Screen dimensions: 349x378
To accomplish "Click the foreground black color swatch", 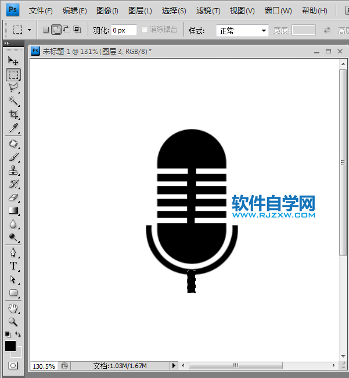I will tap(10, 346).
